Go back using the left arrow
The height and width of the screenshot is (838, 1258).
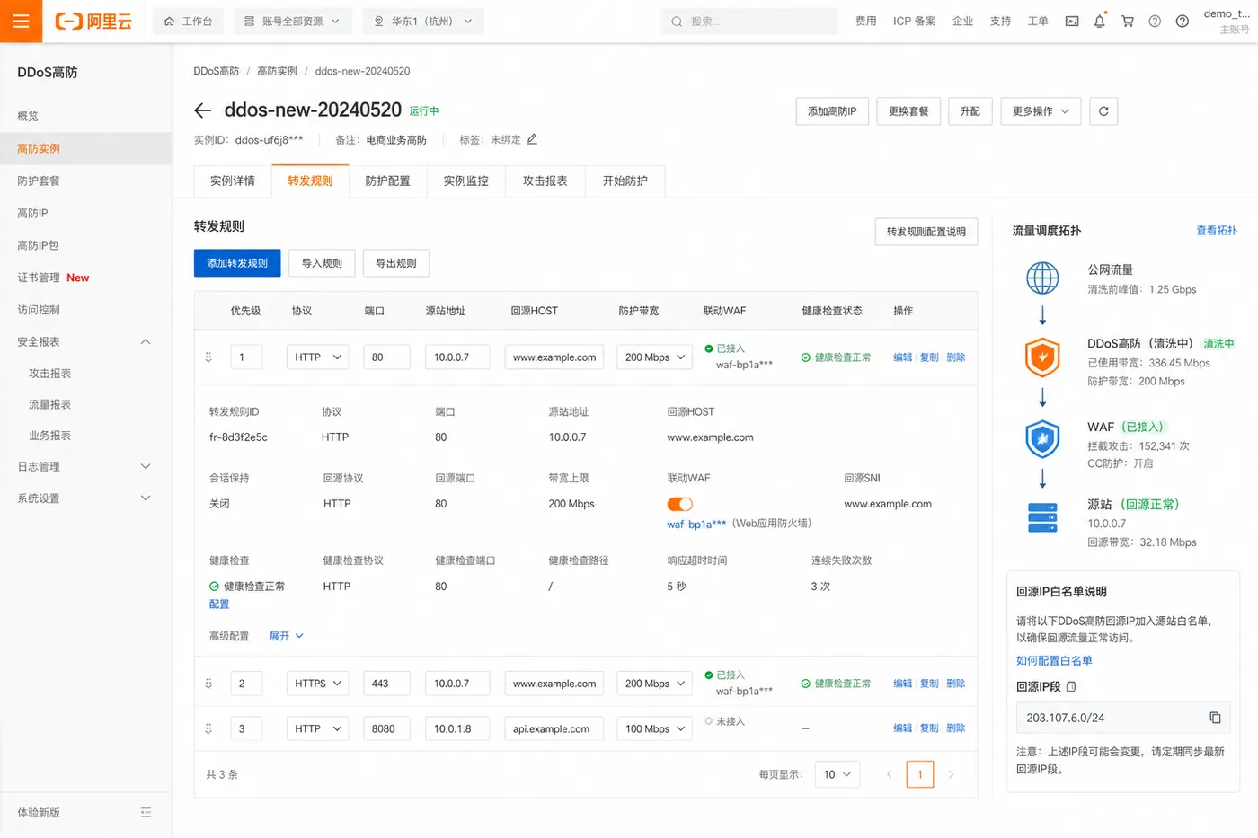[203, 110]
